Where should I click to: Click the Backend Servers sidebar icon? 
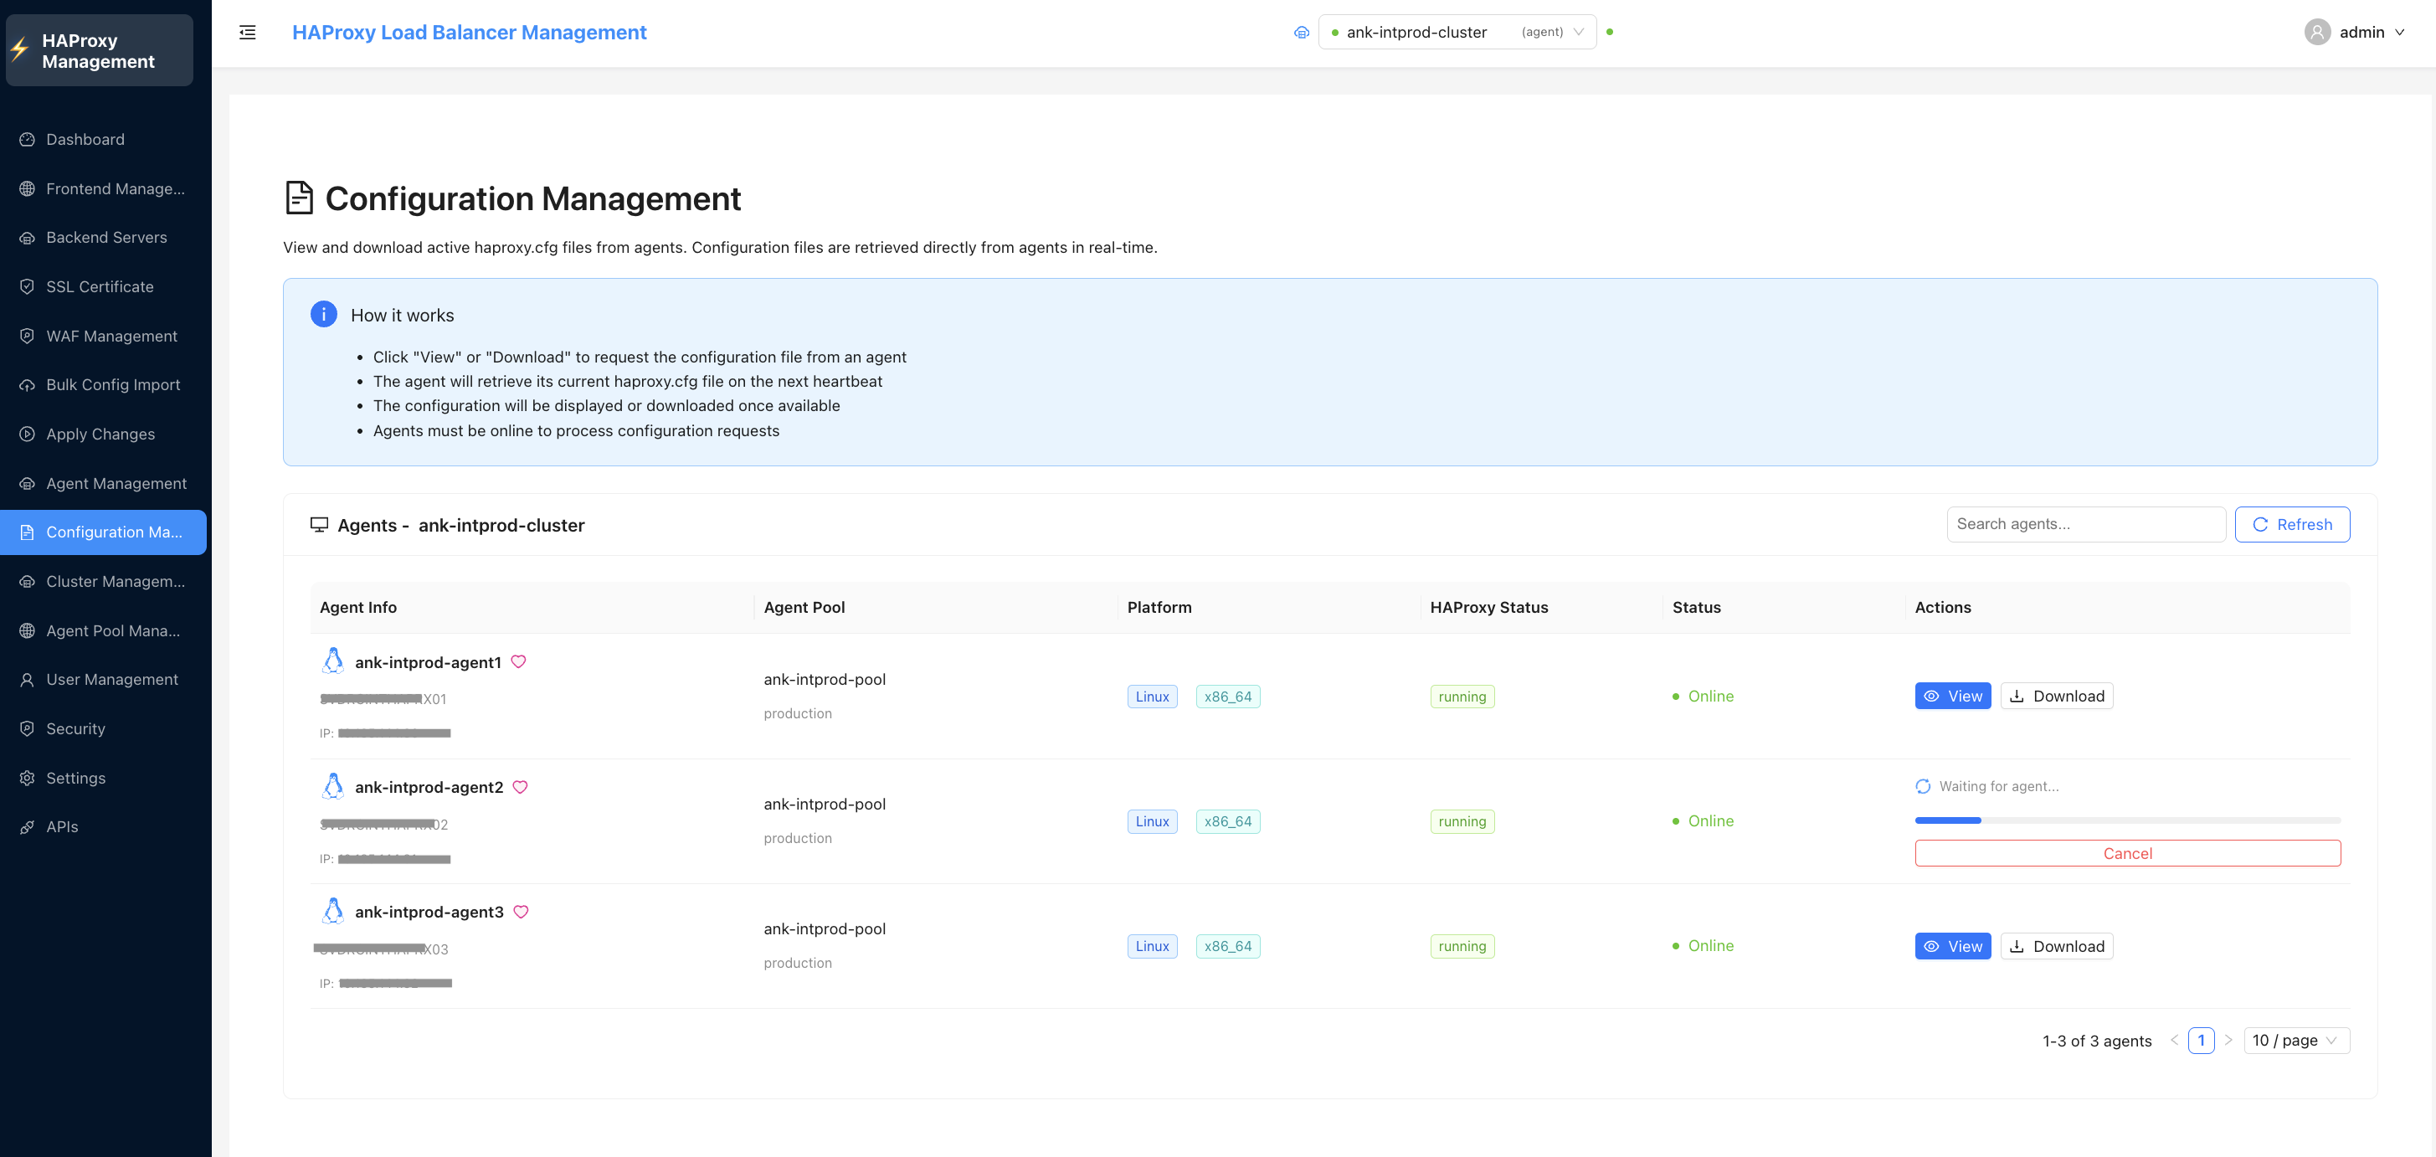coord(28,238)
